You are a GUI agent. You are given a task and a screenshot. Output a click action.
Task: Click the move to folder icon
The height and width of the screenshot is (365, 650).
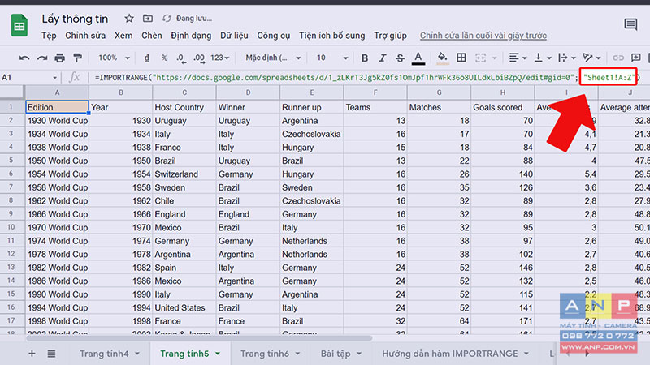148,18
